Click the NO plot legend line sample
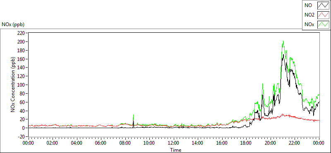This screenshot has height=153, width=331. [323, 5]
